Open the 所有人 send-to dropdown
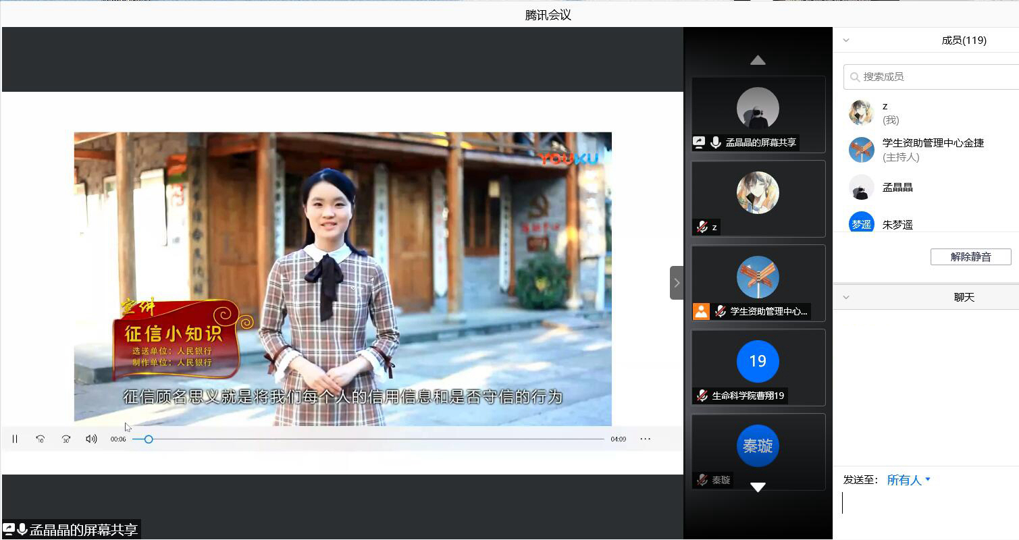Image resolution: width=1019 pixels, height=540 pixels. tap(908, 480)
